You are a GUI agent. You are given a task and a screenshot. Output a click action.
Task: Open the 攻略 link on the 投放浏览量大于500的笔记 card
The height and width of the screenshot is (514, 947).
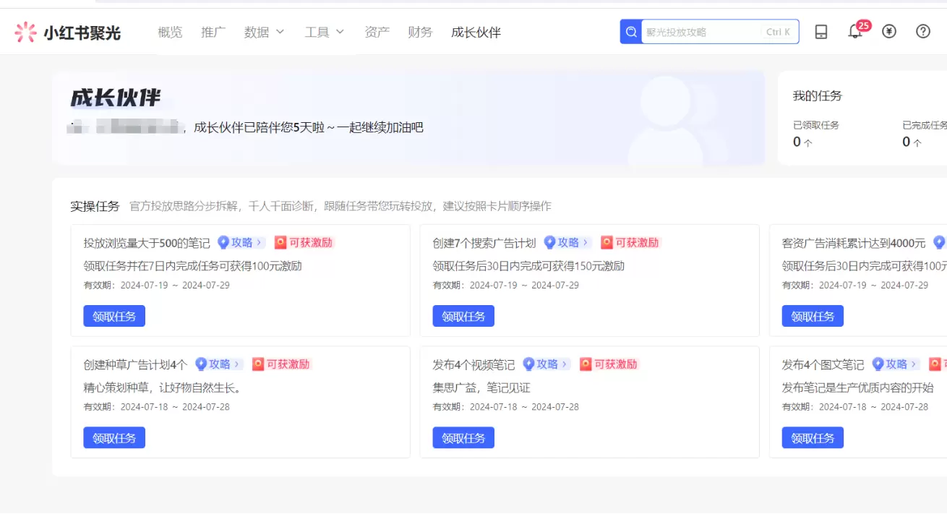coord(239,242)
